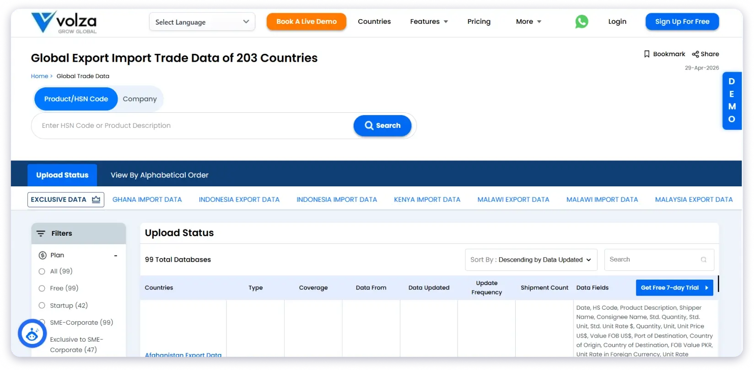Open Indonesia Export Data link
The height and width of the screenshot is (370, 754).
coord(239,200)
